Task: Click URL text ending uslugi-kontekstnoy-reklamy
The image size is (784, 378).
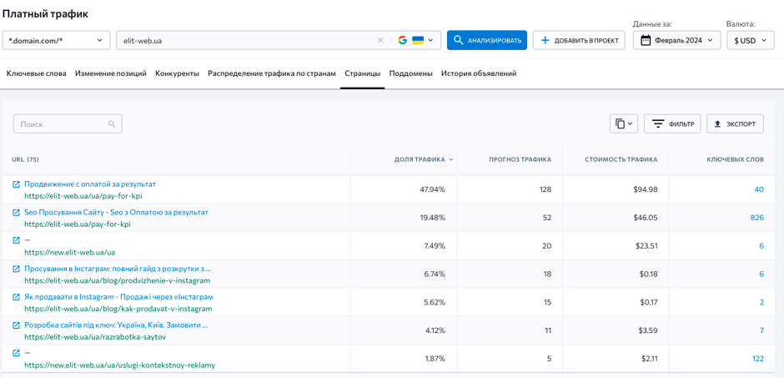Action: click(119, 365)
